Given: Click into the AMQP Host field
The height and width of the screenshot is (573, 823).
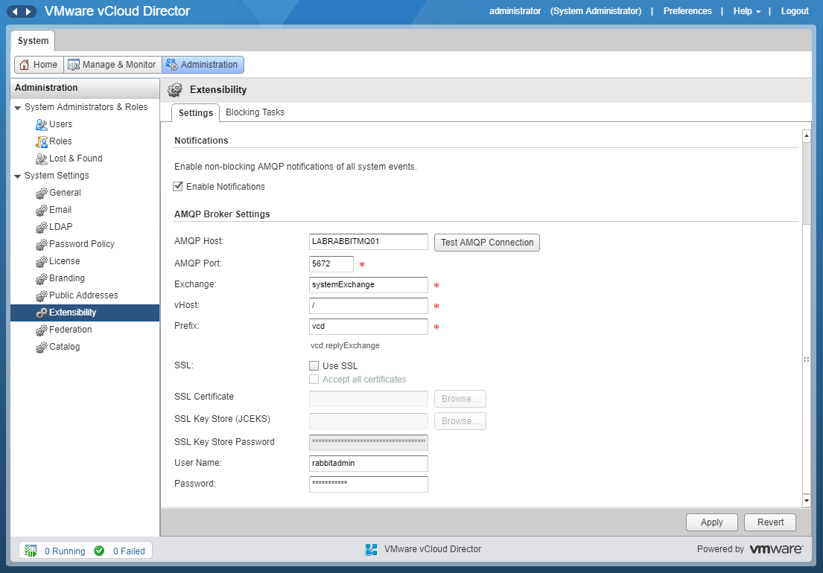Looking at the screenshot, I should coord(368,243).
